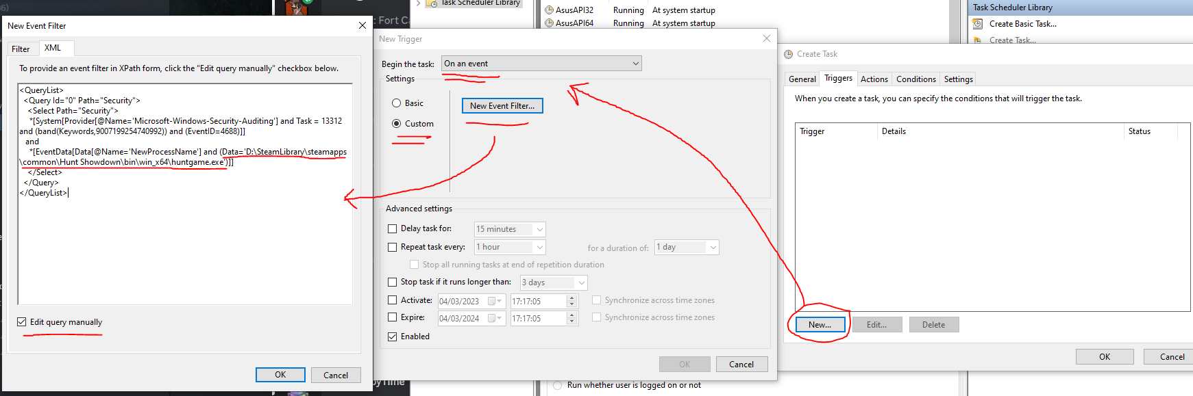Screen dimensions: 1193x396
Task: Open the General tab in Create Task
Action: click(802, 79)
